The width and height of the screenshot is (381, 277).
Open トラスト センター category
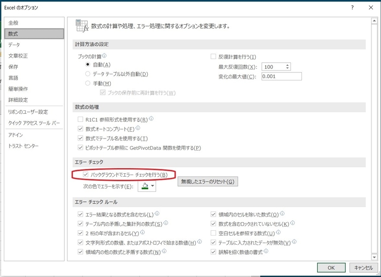(34, 146)
